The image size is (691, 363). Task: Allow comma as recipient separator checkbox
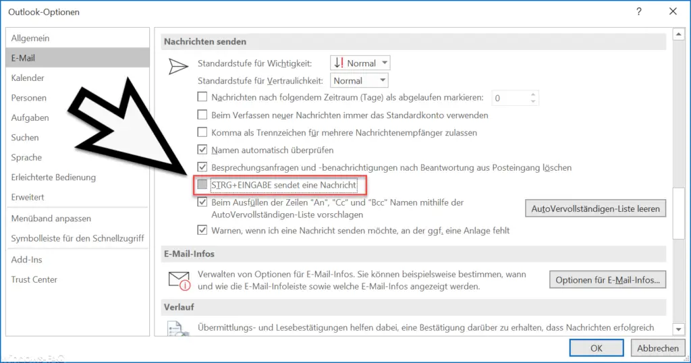[x=202, y=132]
